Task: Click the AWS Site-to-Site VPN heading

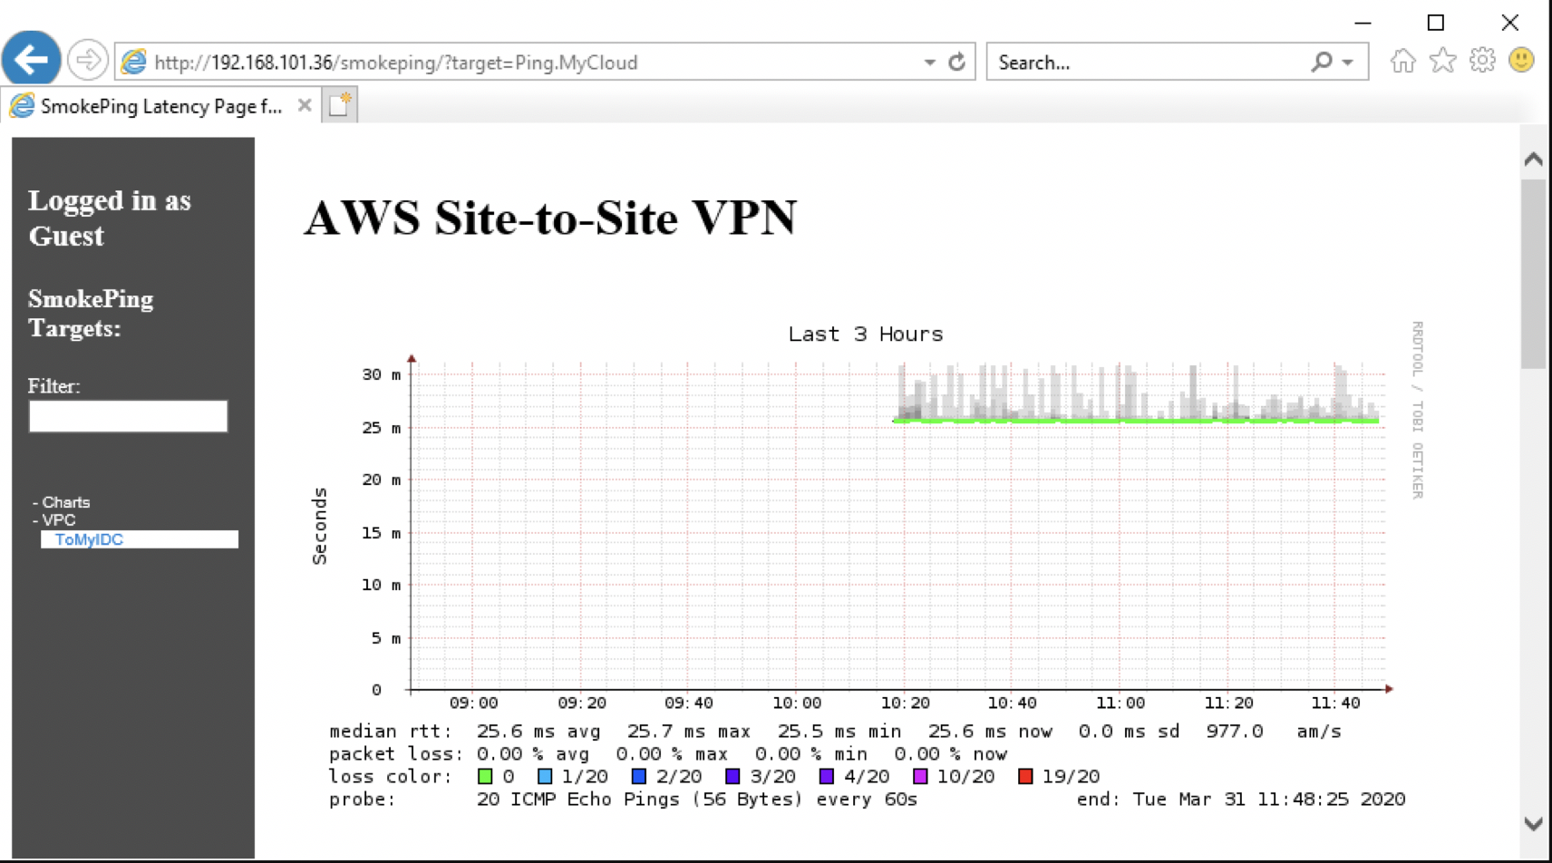Action: [x=550, y=218]
